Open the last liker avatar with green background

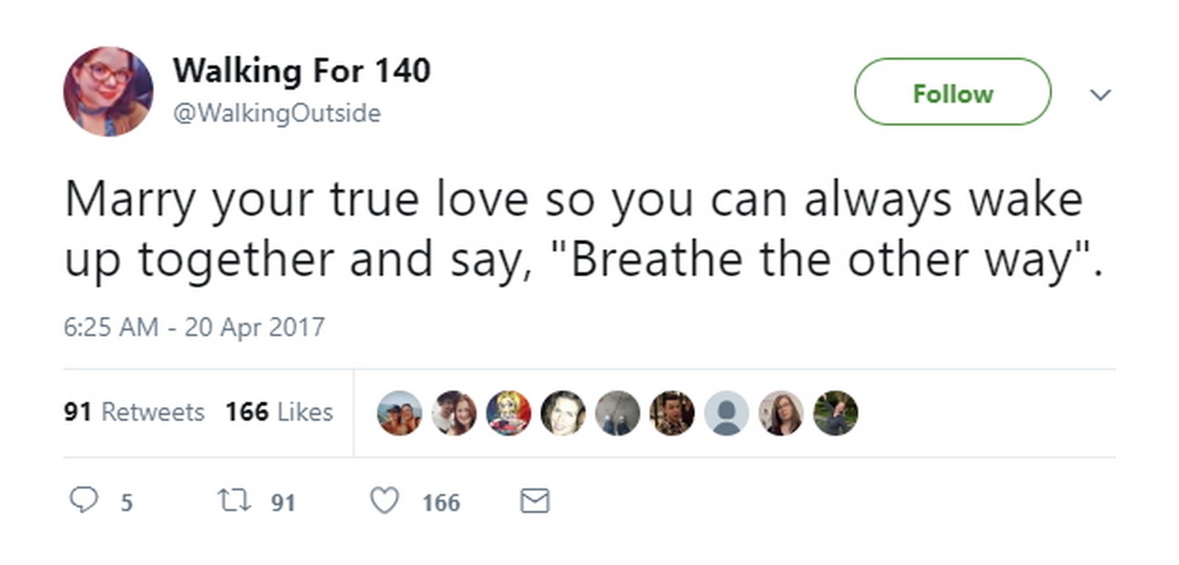(836, 413)
